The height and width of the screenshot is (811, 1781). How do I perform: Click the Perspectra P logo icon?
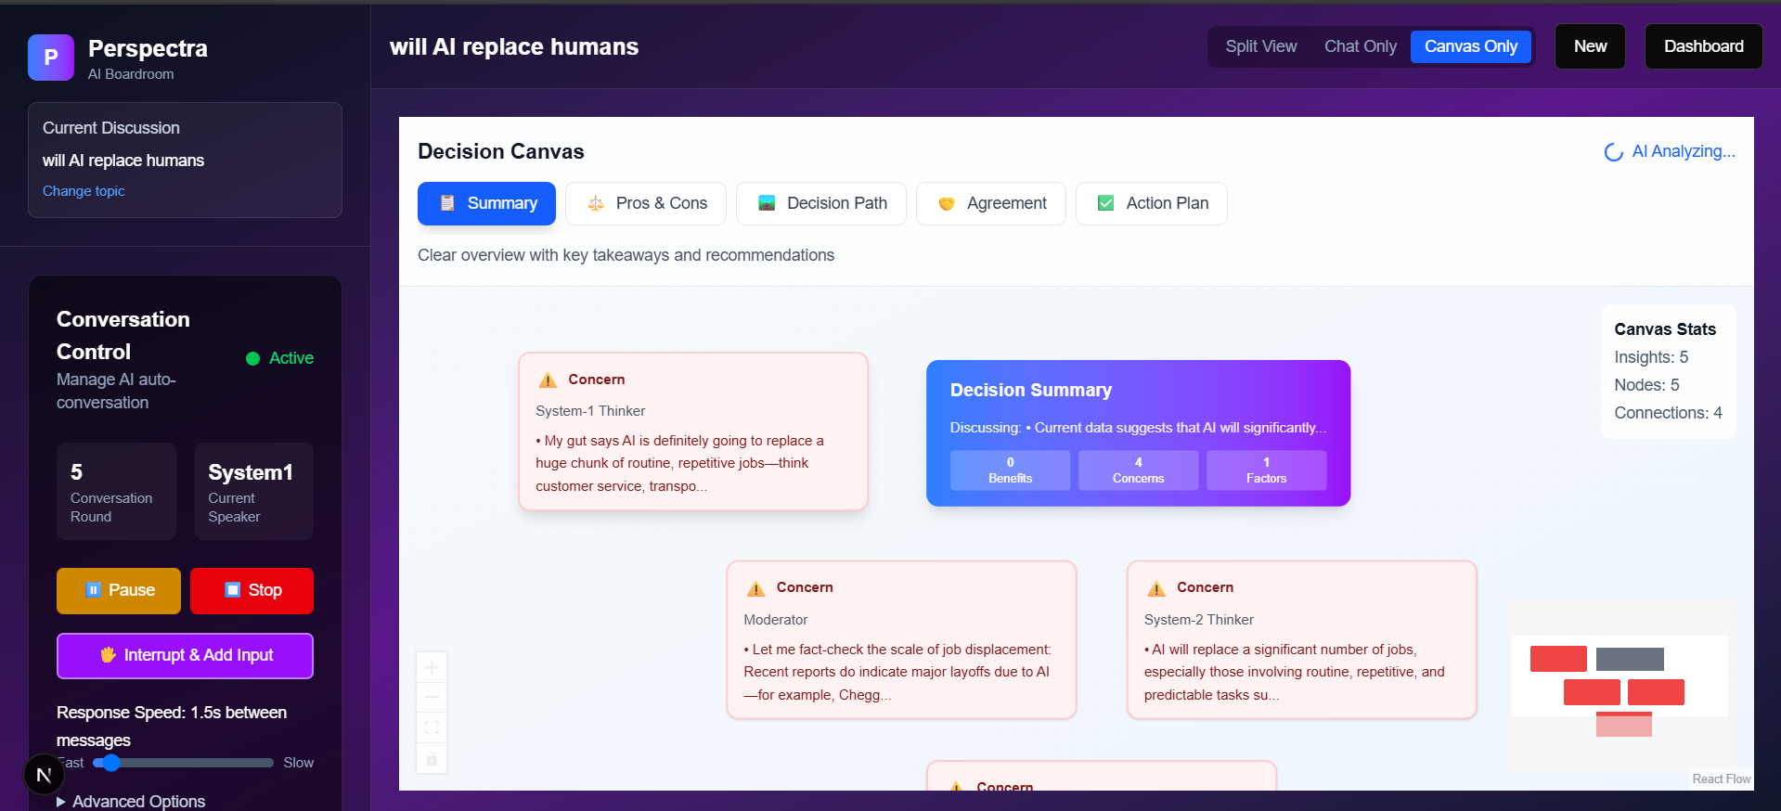click(51, 58)
